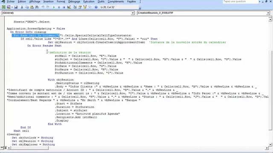Paste using the clipboard icon
The image size is (273, 153).
(32, 7)
